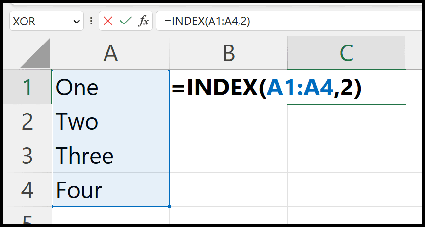Image resolution: width=425 pixels, height=227 pixels.
Task: Open the Name Box dropdown arrow
Action: coord(77,22)
